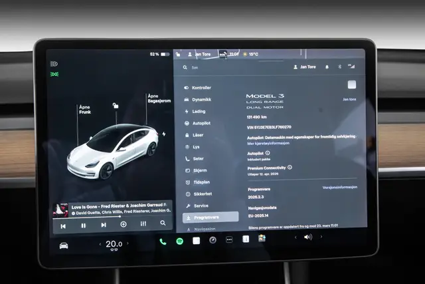Open the Service menu
425x284 pixels.
pyautogui.click(x=197, y=206)
